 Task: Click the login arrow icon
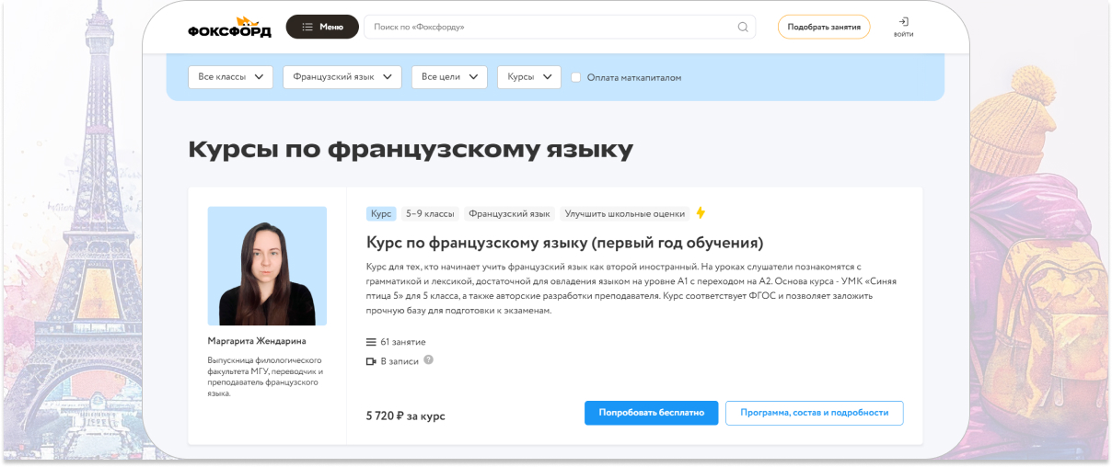(x=903, y=21)
